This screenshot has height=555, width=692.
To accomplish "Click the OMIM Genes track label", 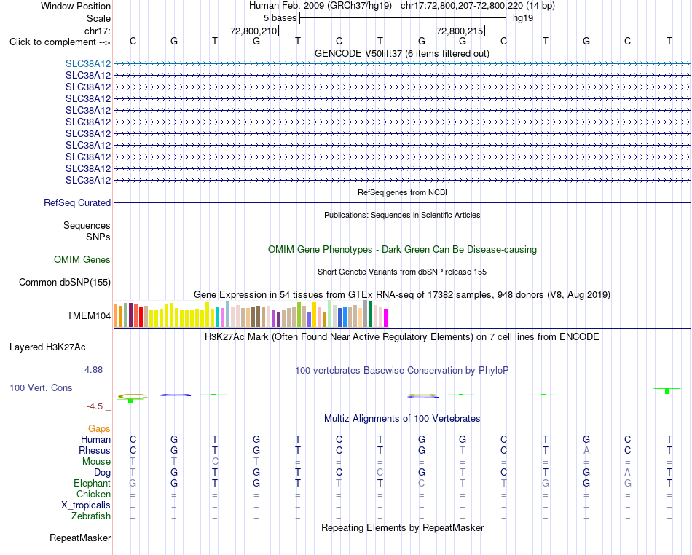I will point(82,260).
